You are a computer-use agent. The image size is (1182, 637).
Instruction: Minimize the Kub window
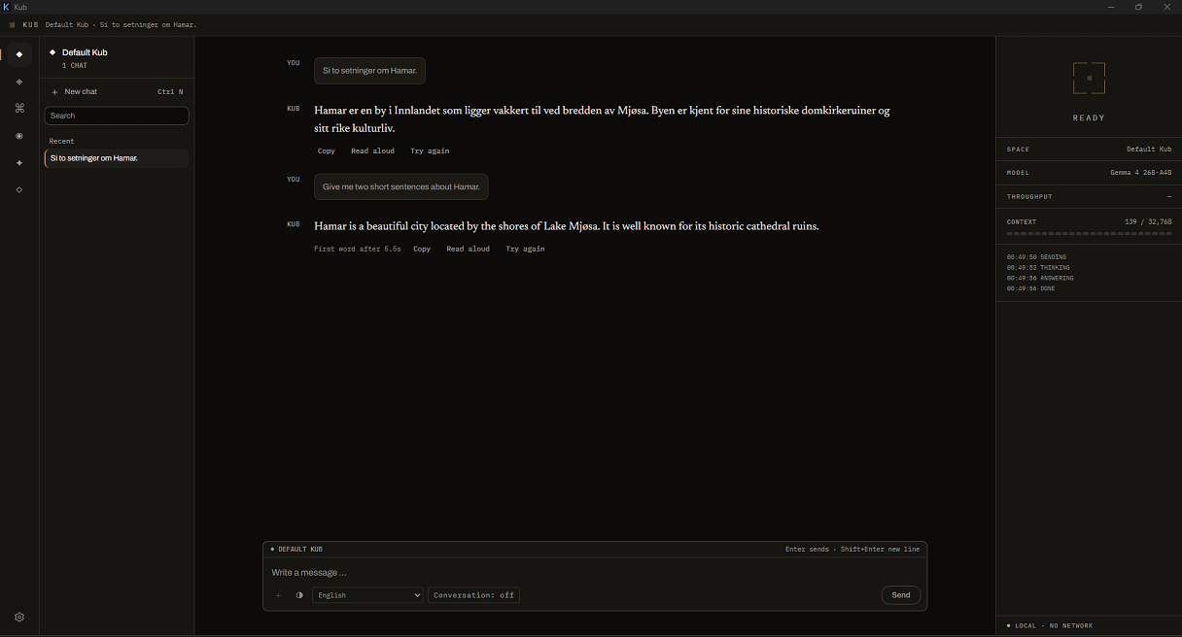coord(1111,7)
